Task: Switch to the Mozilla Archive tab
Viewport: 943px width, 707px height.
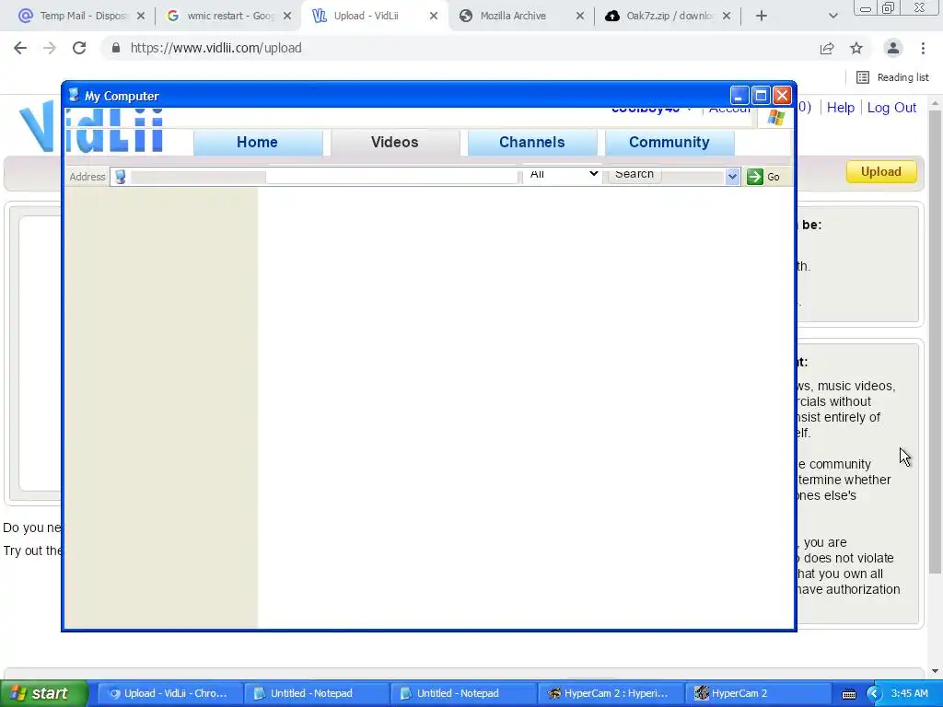Action: click(x=521, y=17)
